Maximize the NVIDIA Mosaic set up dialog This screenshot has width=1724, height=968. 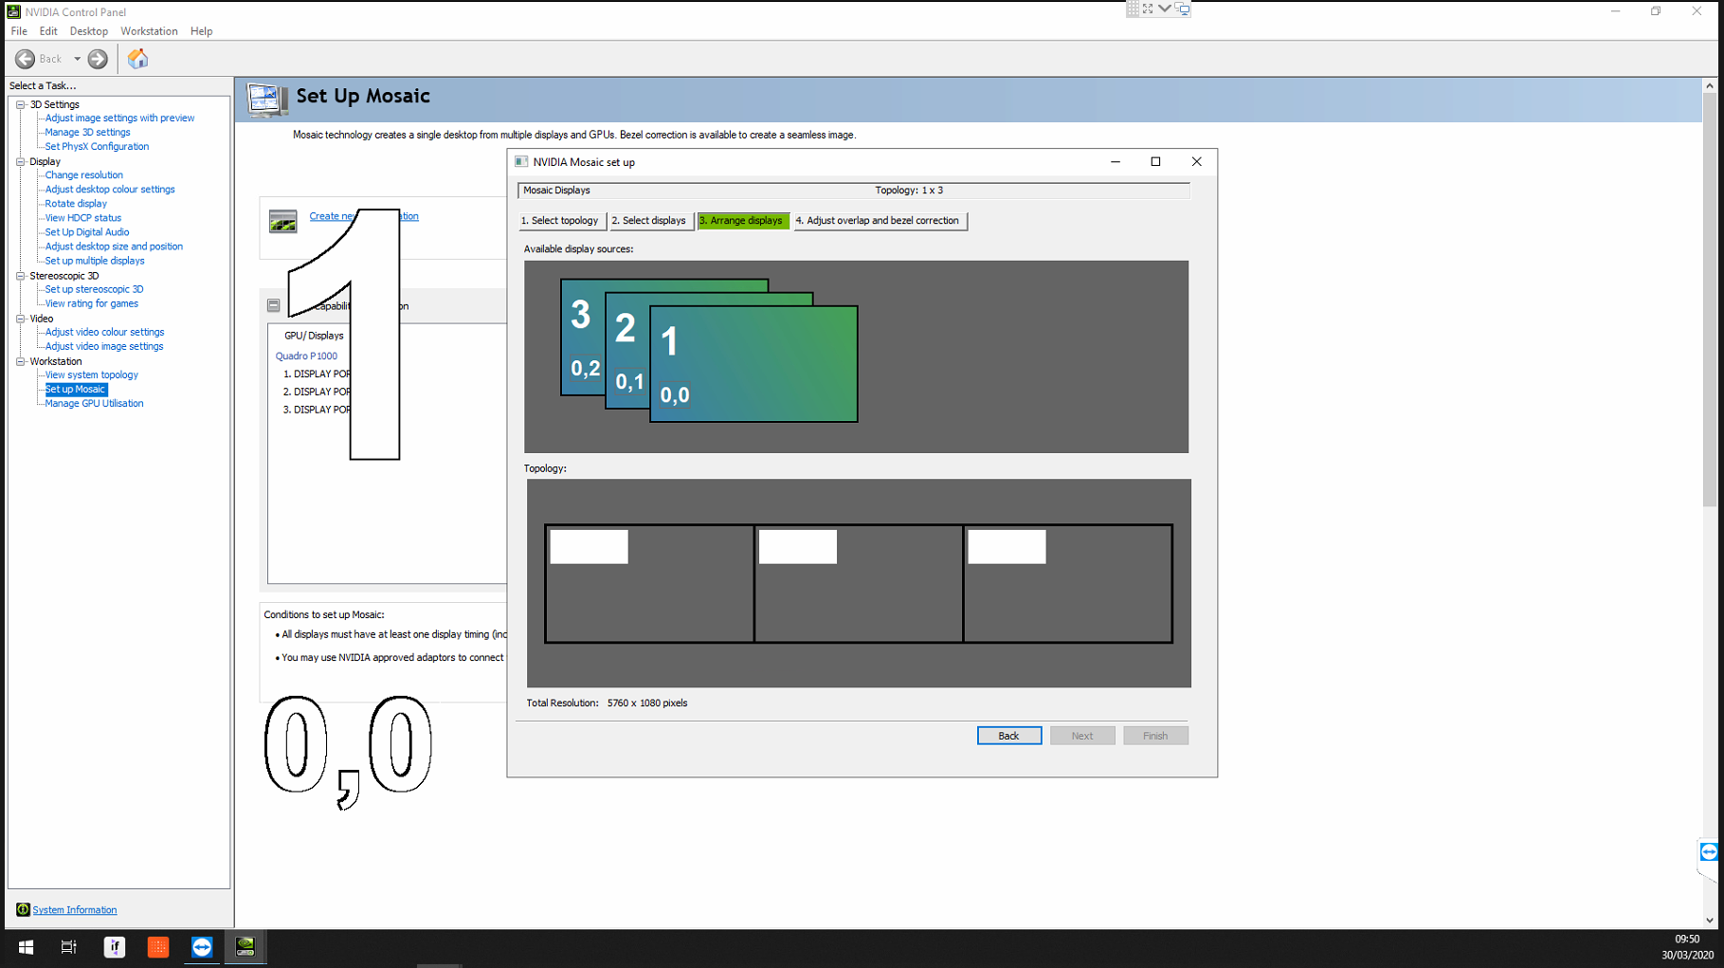[1155, 162]
